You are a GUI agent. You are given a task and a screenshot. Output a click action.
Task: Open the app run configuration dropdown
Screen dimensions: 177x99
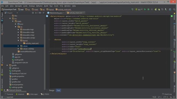[139, 10]
